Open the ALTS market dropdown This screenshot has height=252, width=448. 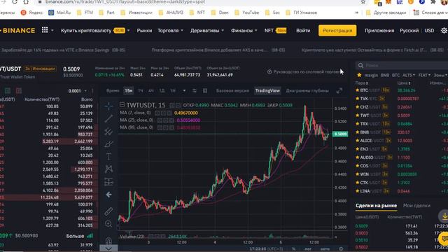coord(408,75)
